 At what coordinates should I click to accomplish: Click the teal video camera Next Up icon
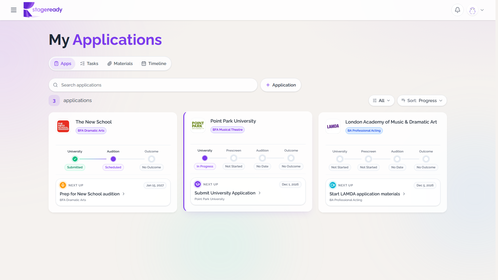click(333, 185)
